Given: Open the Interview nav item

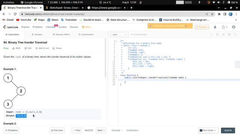Looking at the screenshot, I should click(50, 27).
